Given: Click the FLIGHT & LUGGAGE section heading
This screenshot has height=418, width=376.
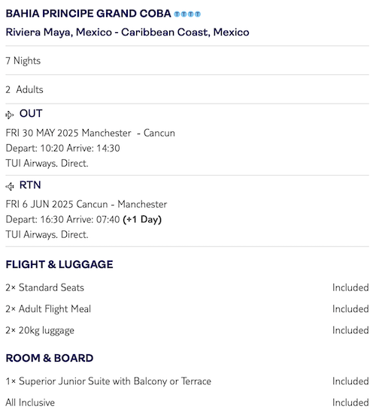Looking at the screenshot, I should click(59, 264).
